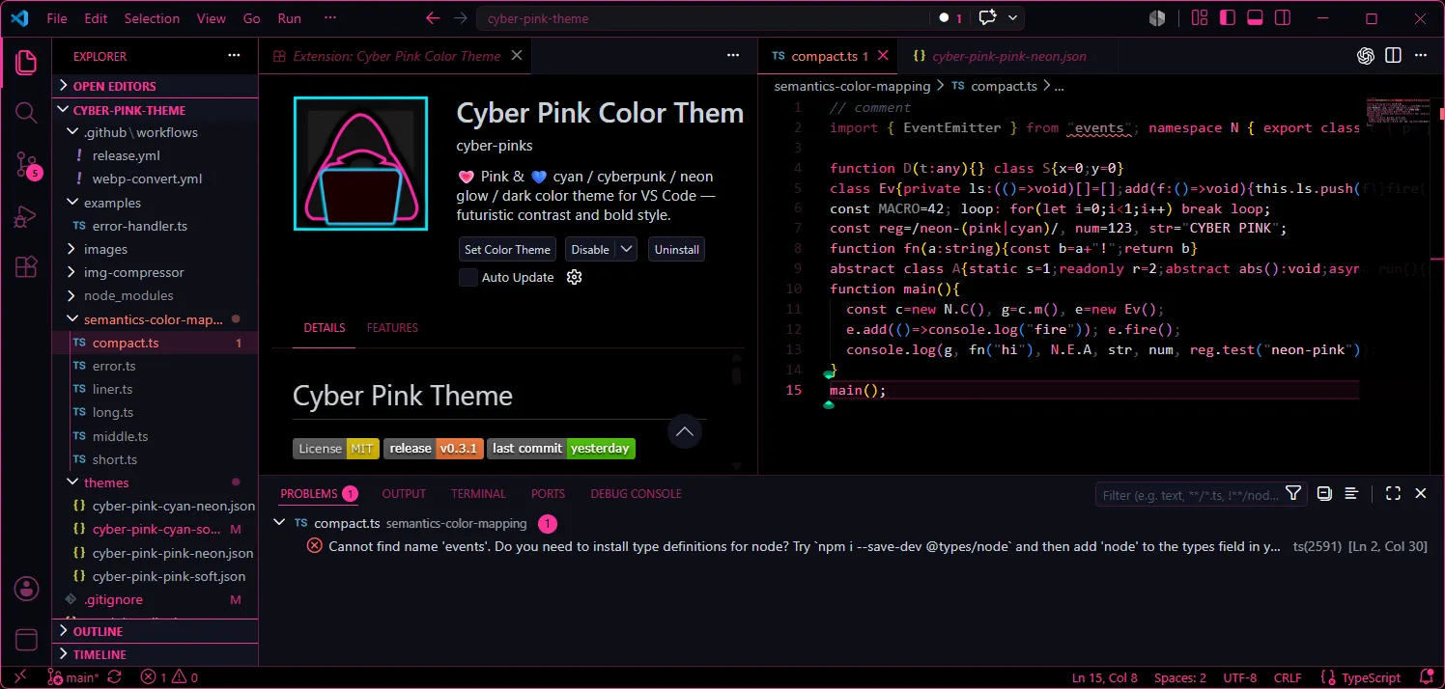Viewport: 1445px width, 689px height.
Task: Open the FEATURES tab of extension
Action: point(392,328)
